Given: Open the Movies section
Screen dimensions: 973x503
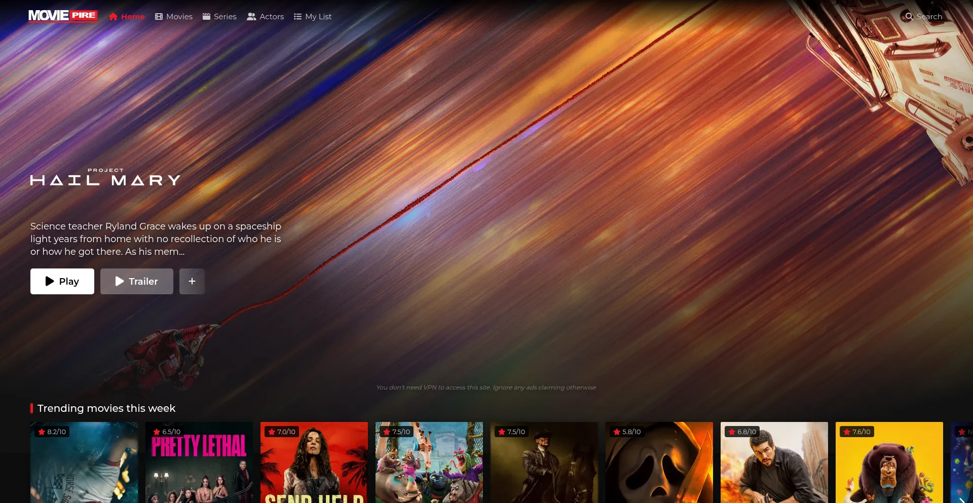Looking at the screenshot, I should tap(174, 17).
